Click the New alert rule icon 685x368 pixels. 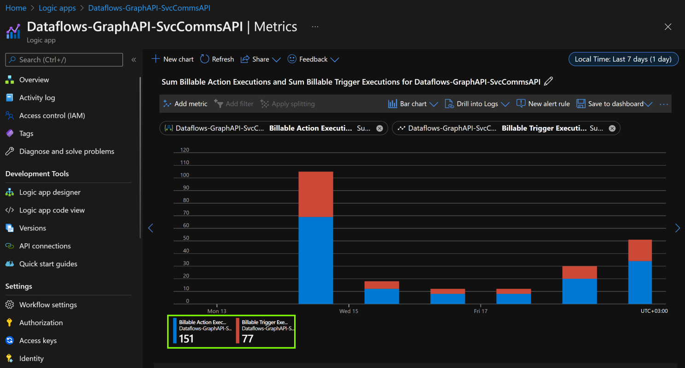521,104
